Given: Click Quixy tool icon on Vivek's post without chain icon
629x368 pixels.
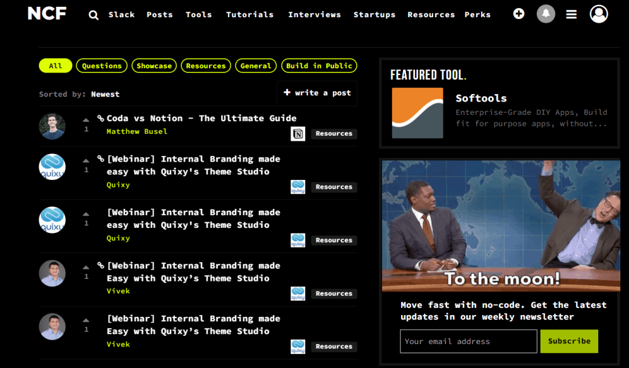Looking at the screenshot, I should pyautogui.click(x=298, y=346).
